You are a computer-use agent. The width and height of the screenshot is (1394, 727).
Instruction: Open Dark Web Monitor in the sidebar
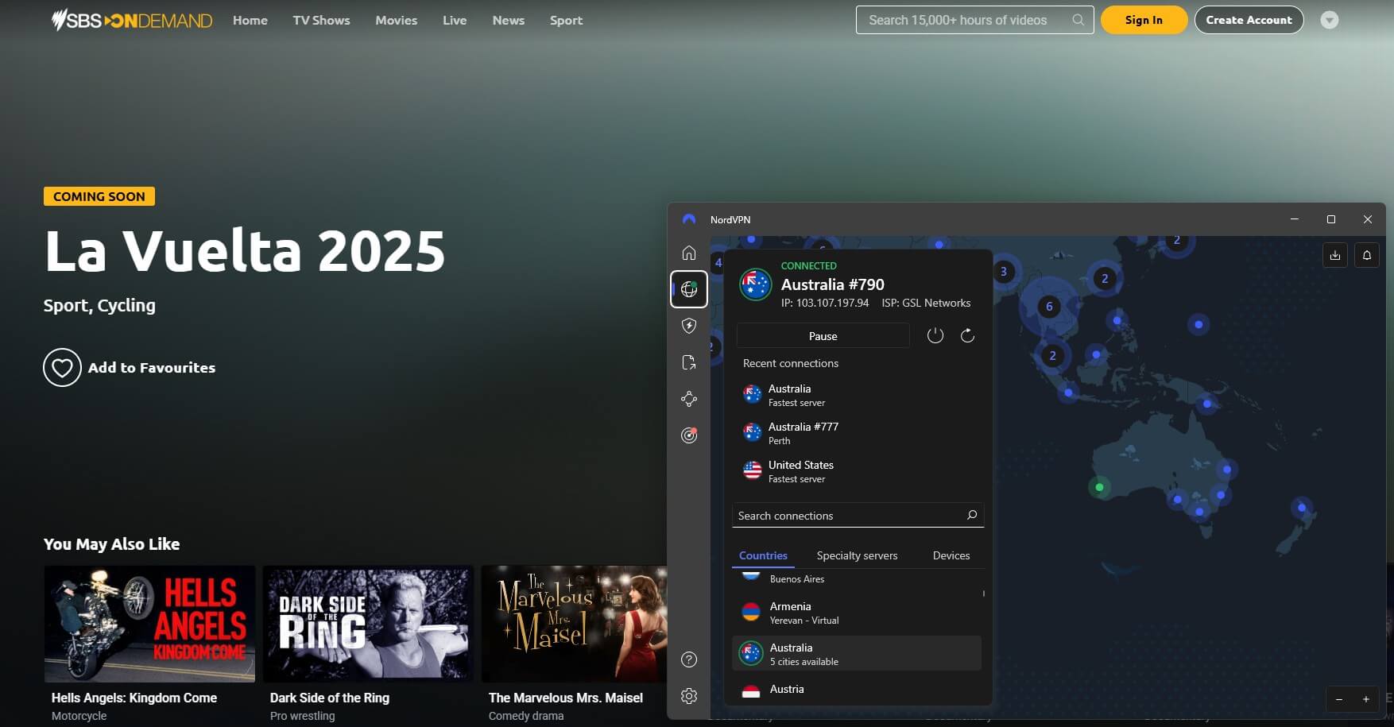689,435
